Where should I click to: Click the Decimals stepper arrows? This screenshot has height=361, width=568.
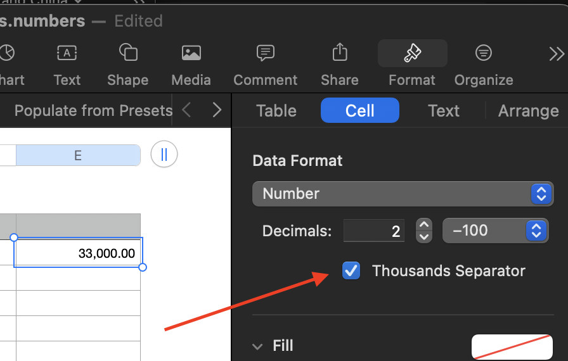(423, 231)
